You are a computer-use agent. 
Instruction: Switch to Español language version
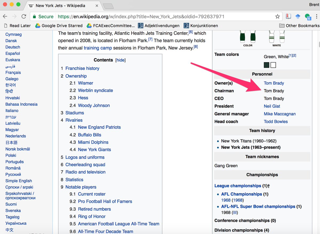coord(13,54)
